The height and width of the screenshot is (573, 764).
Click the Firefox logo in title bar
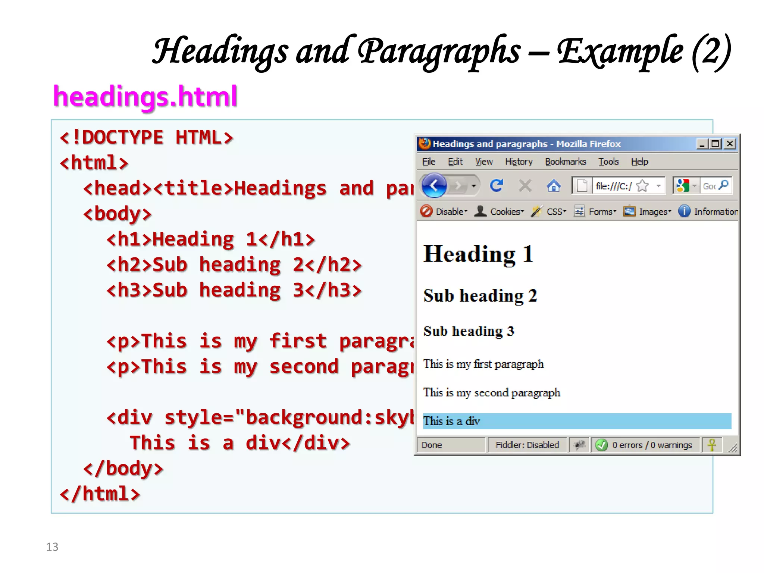tap(425, 144)
